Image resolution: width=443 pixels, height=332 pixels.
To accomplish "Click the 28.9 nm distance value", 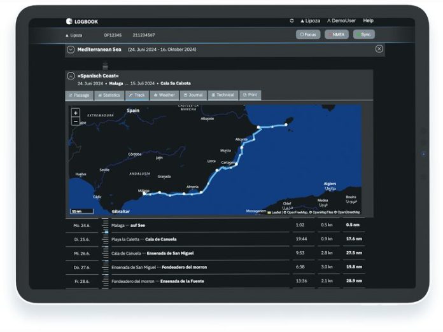I will [354, 281].
